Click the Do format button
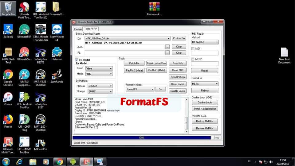The image size is (295, 166). coord(160,89)
